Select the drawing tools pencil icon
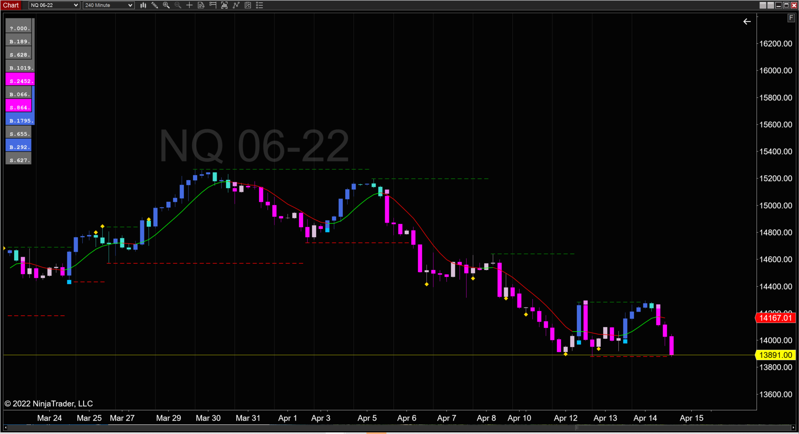This screenshot has height=434, width=799. [155, 5]
